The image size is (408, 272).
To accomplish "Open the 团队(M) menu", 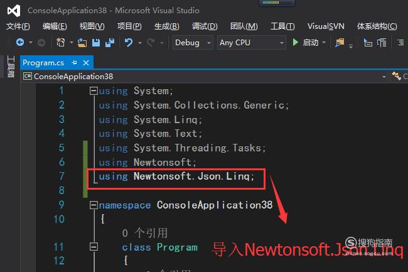I will coord(244,26).
